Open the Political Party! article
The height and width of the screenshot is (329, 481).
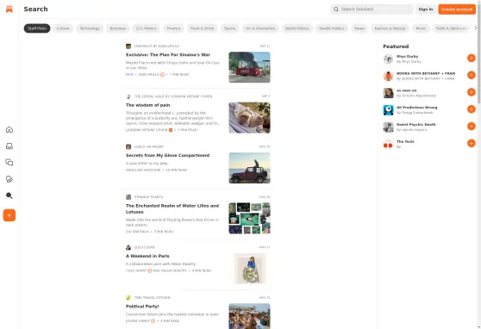point(142,307)
